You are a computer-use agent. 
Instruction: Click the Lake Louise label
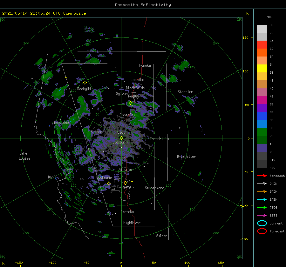[24, 156]
